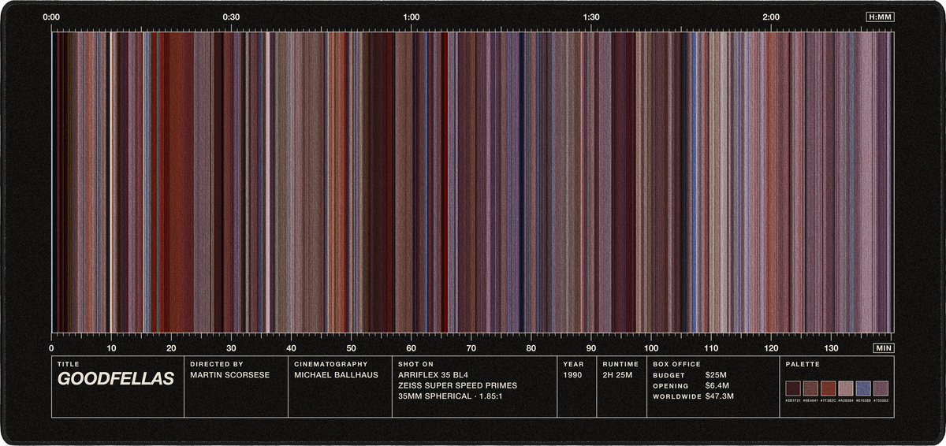Jump to the 1:00 timeline marker
Image resolution: width=946 pixels, height=446 pixels.
[x=412, y=17]
